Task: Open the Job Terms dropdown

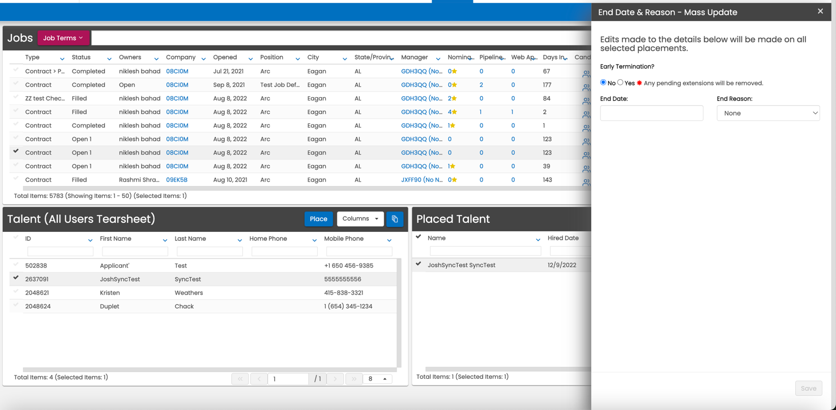Action: click(63, 38)
